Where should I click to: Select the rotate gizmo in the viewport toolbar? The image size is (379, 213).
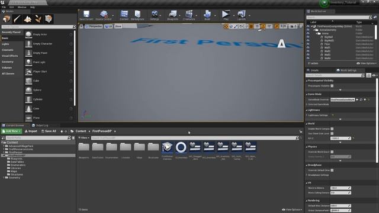pyautogui.click(x=231, y=26)
